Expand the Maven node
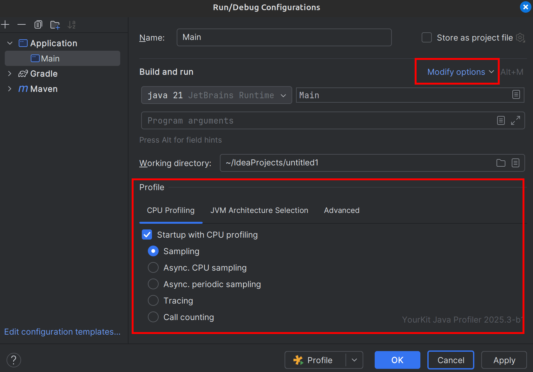The width and height of the screenshot is (533, 372). 10,89
